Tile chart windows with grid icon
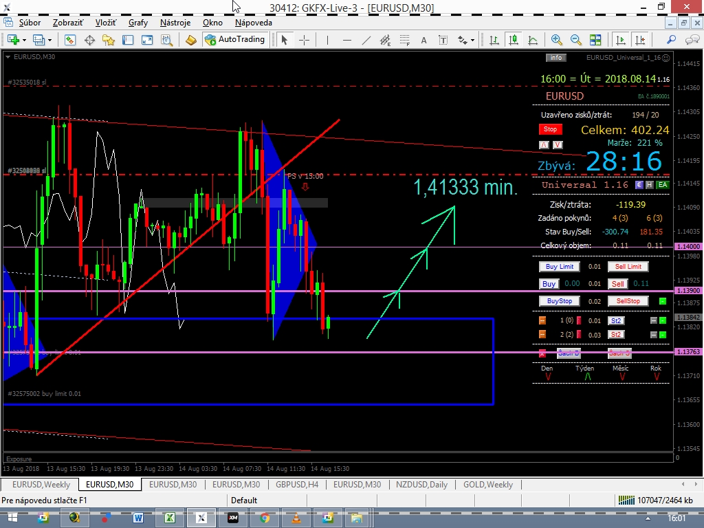Image resolution: width=704 pixels, height=528 pixels. coord(595,40)
